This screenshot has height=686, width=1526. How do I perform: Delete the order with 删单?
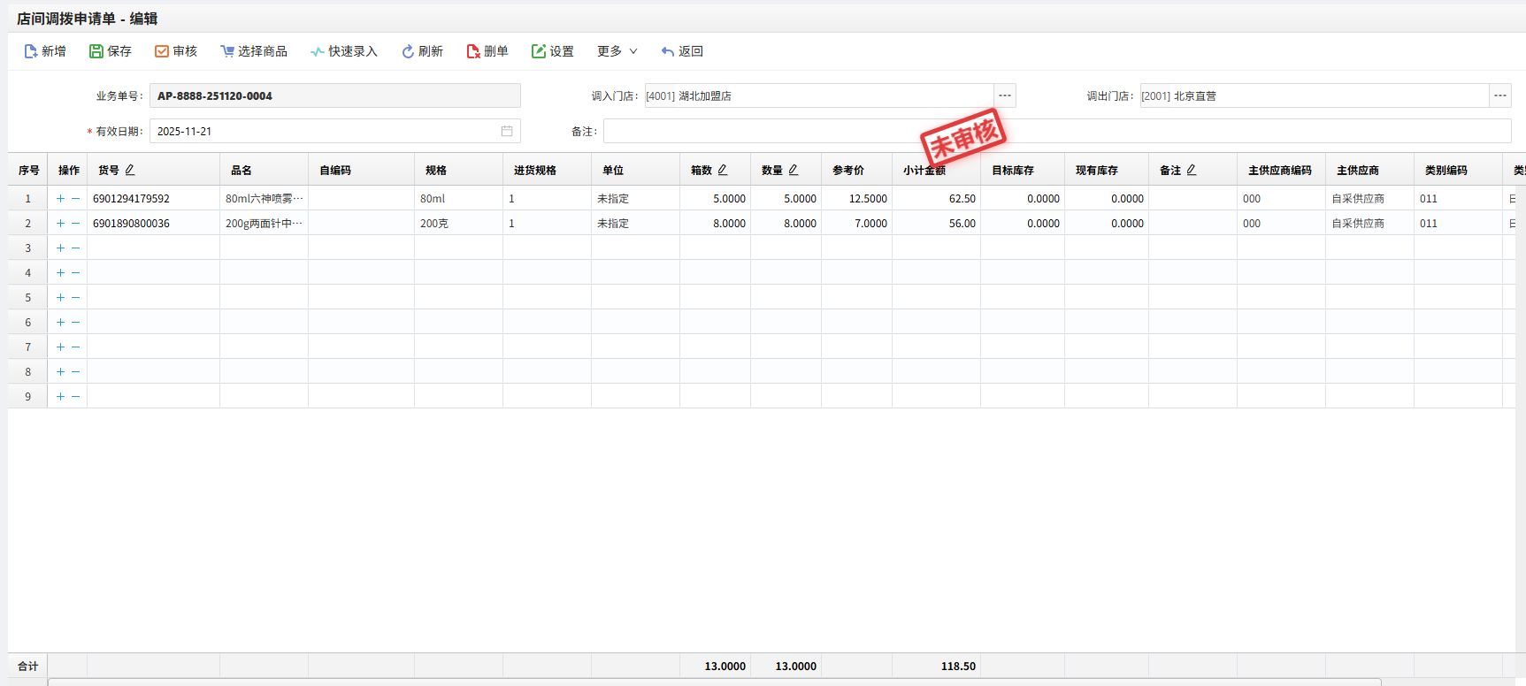click(473, 51)
